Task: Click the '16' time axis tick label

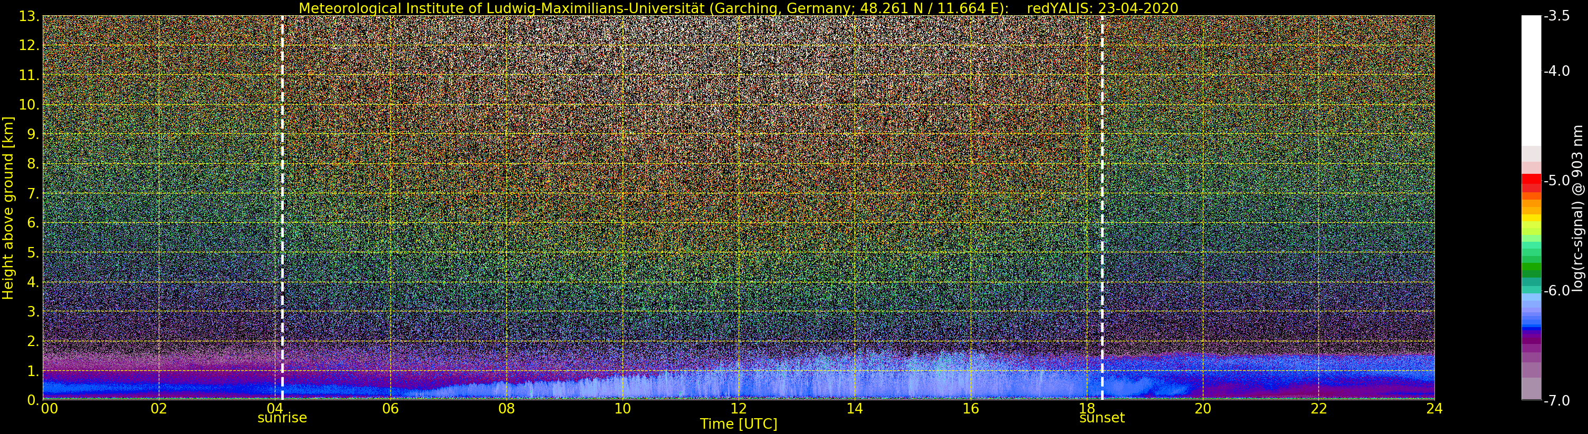Action: click(x=971, y=408)
